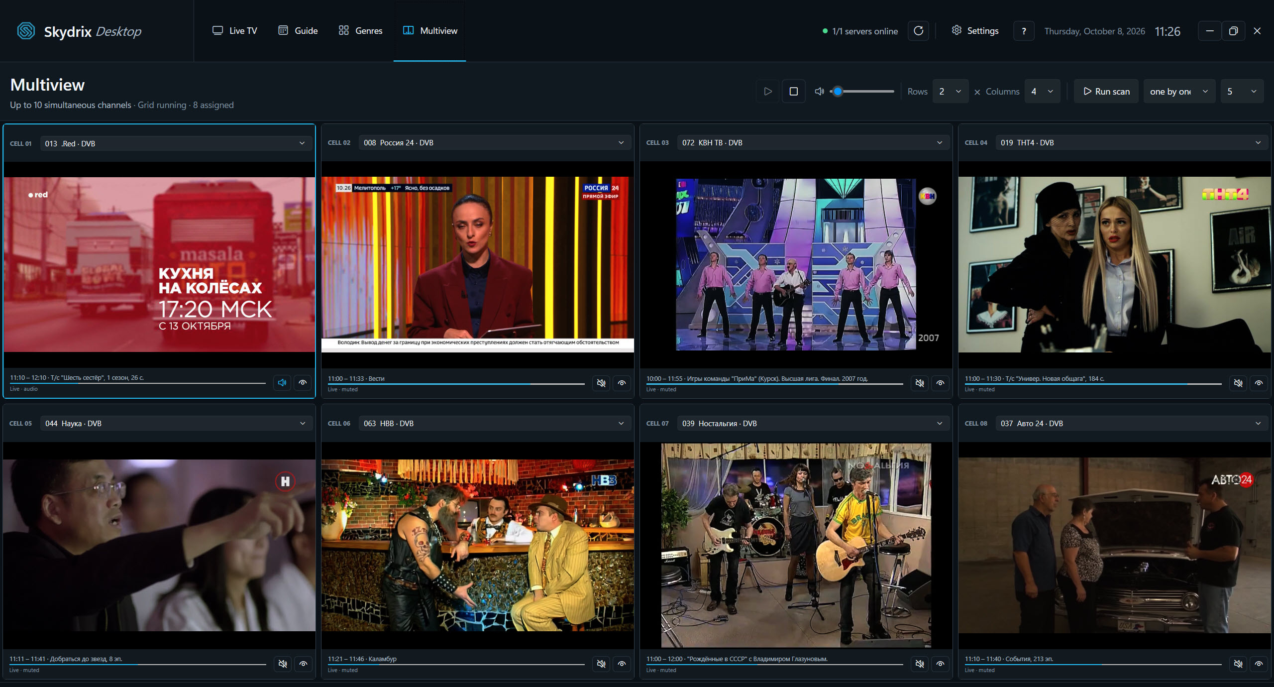The image size is (1274, 687).
Task: Click eye icon in Cell 01
Action: (303, 383)
